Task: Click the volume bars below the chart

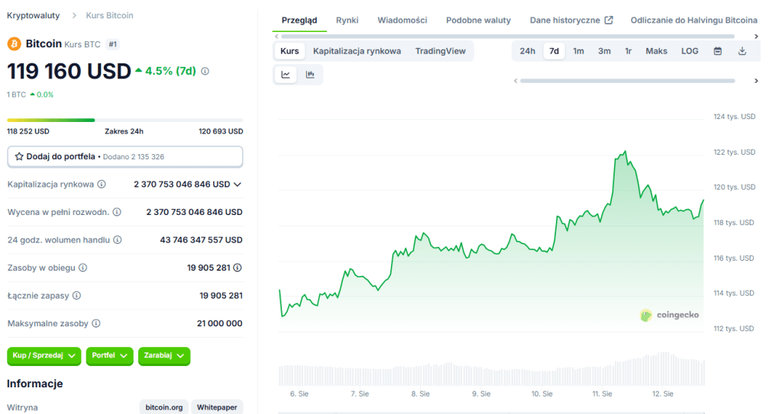Action: [x=491, y=370]
